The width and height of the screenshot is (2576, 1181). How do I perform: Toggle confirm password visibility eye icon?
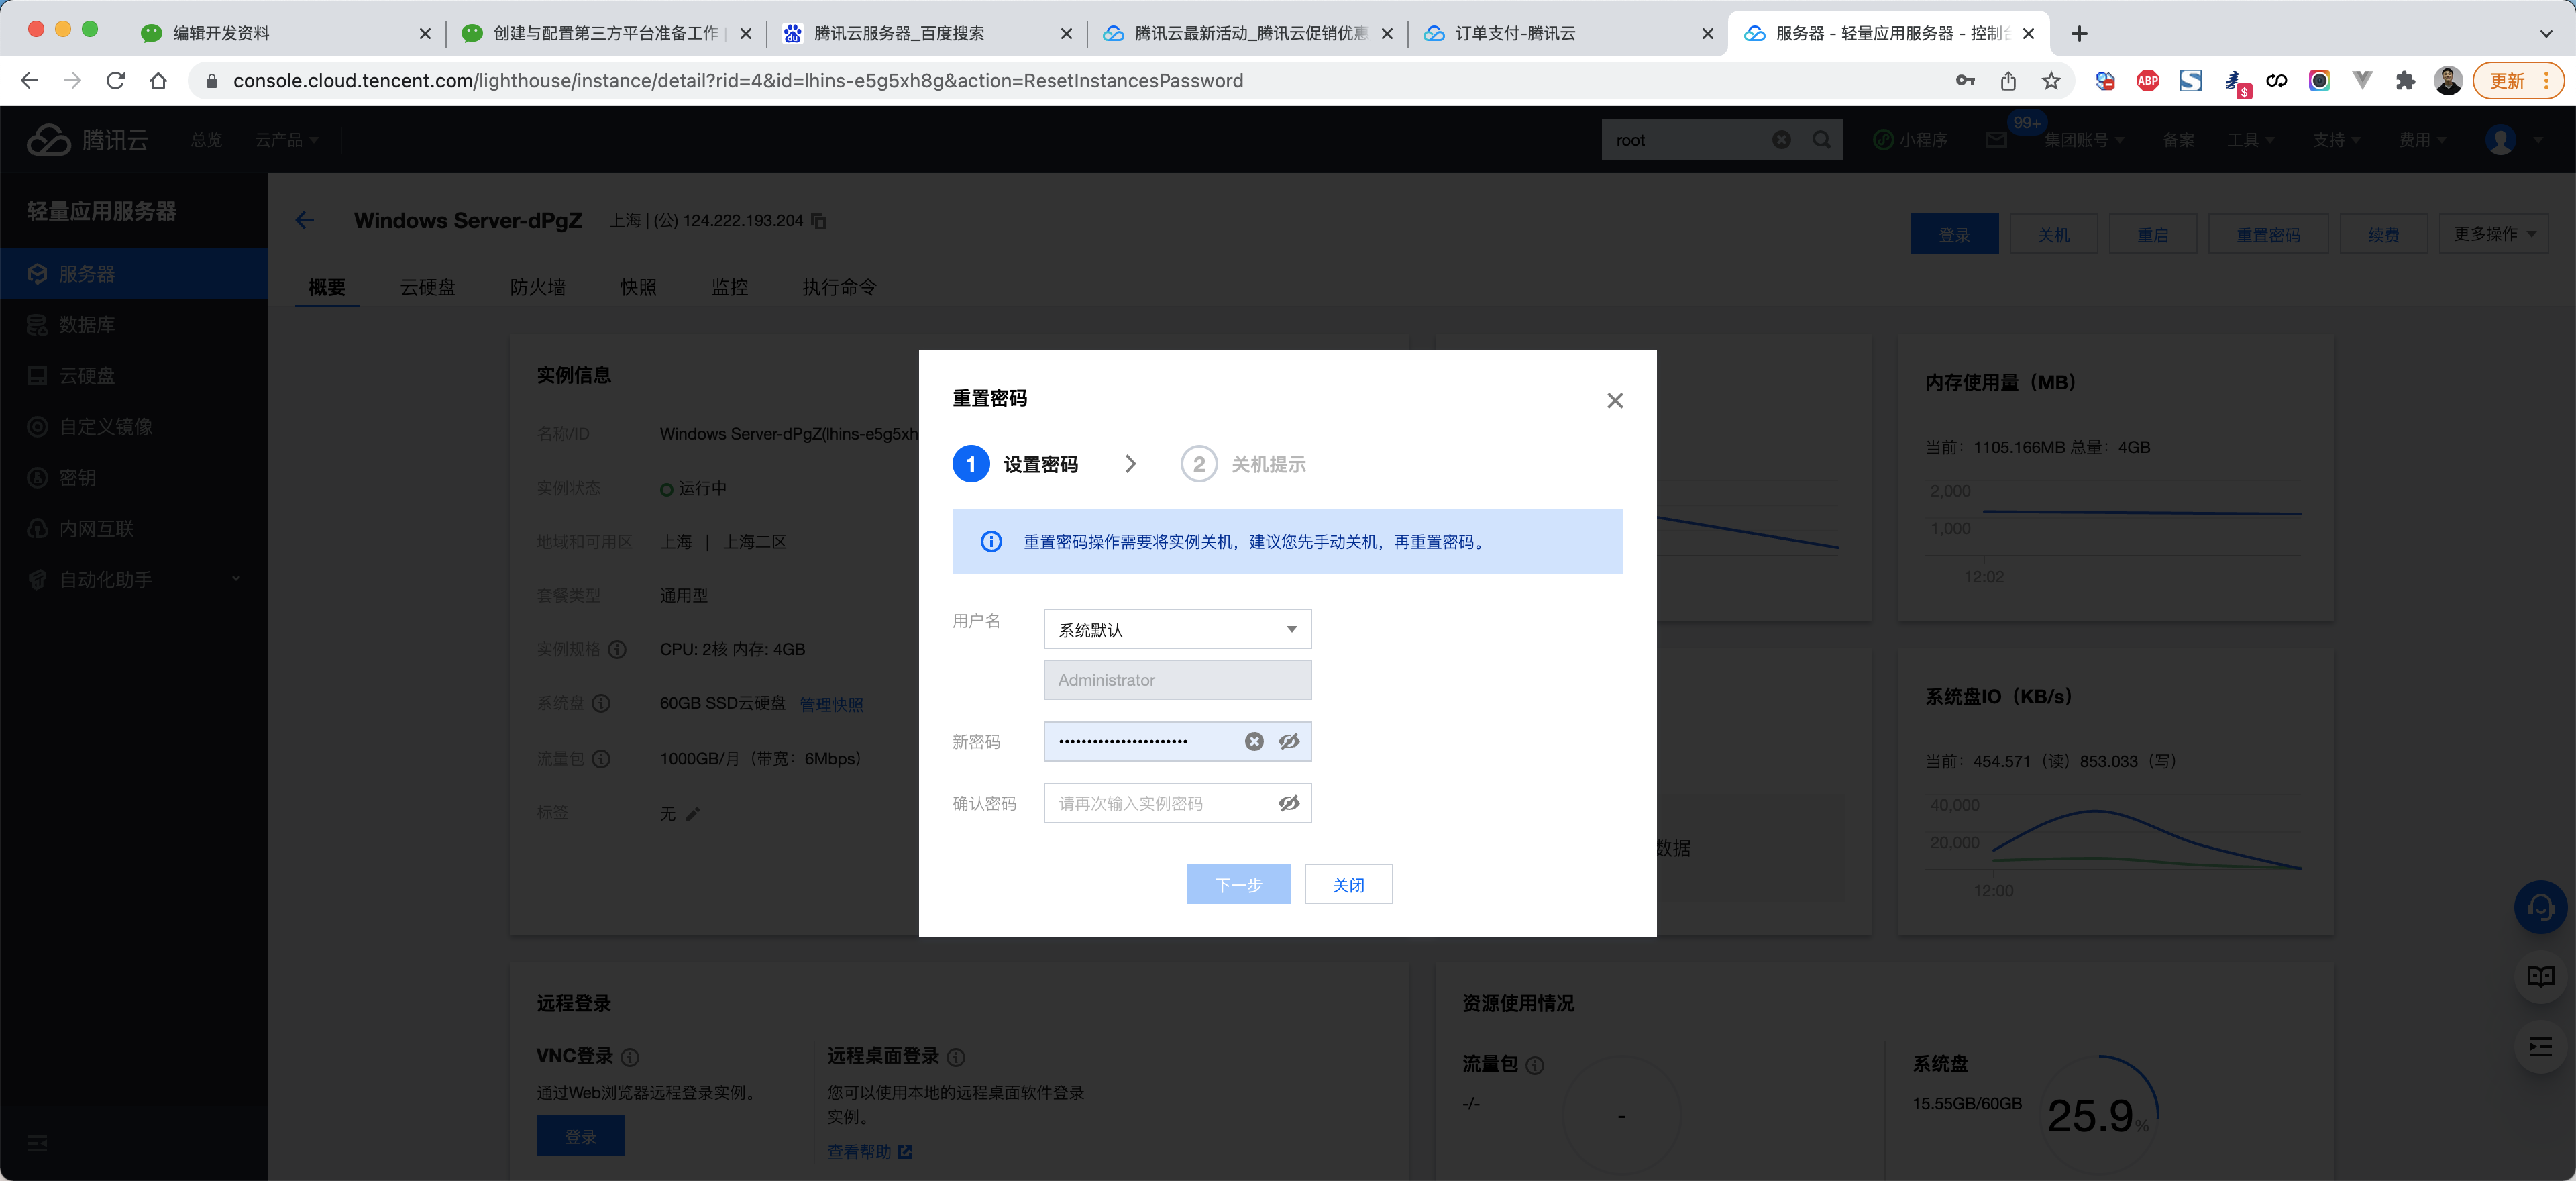[1289, 803]
